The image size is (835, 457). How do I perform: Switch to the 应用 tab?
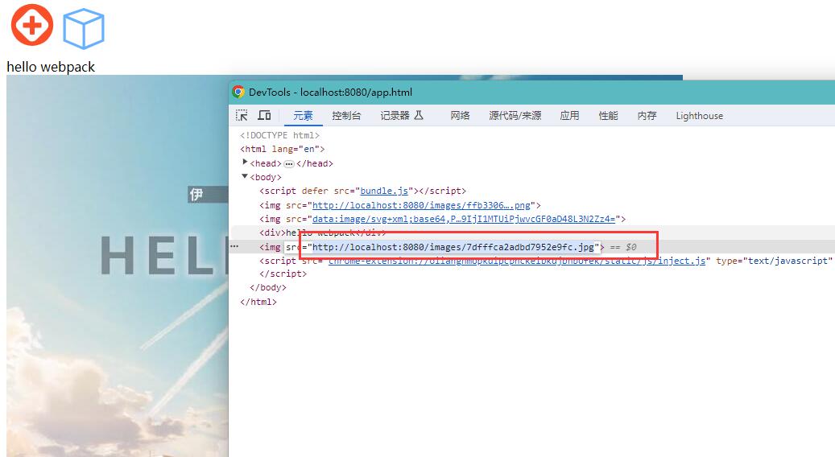(569, 115)
